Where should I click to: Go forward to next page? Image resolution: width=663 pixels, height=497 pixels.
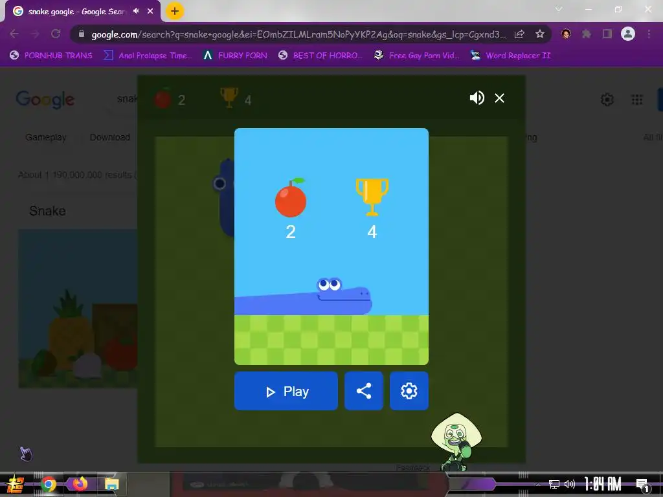point(35,34)
